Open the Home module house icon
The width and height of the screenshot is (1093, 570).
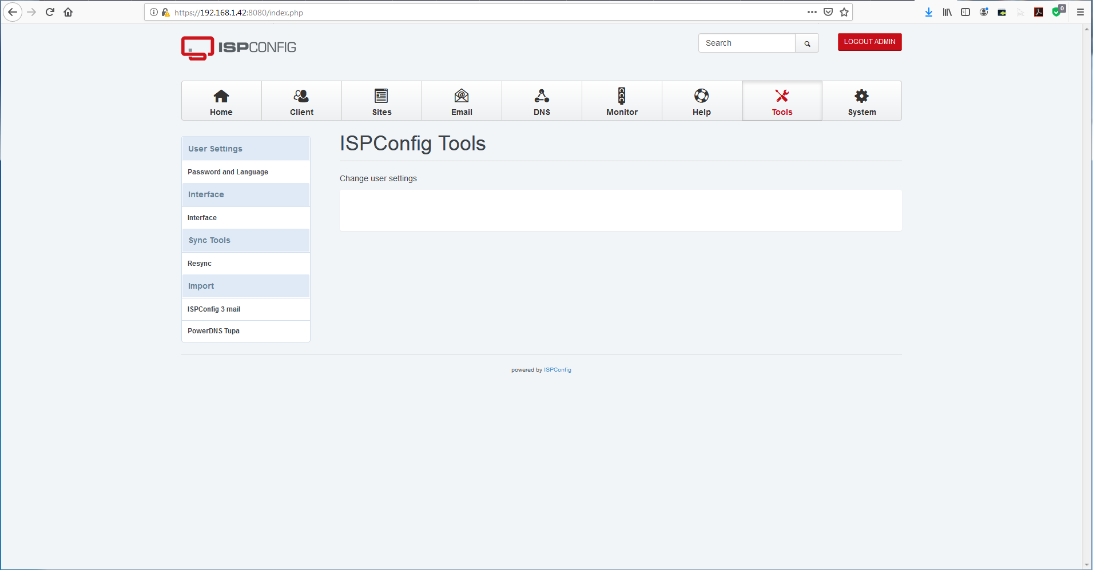(x=221, y=95)
